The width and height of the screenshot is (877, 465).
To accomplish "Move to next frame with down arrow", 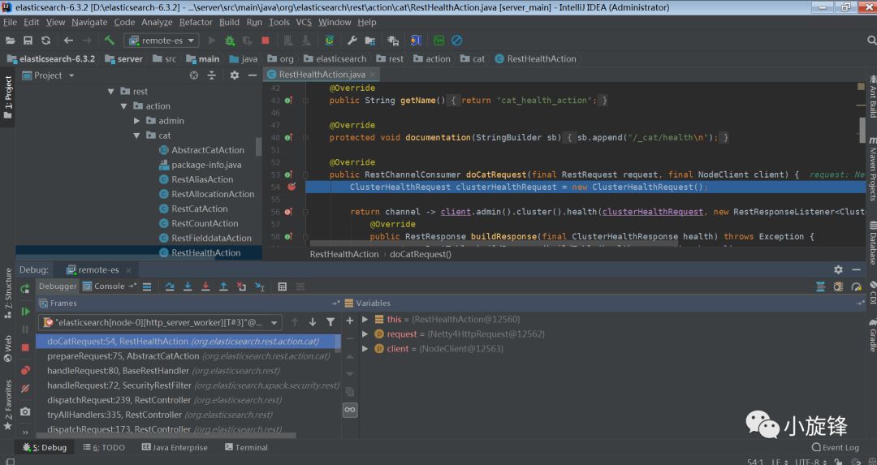I will click(x=312, y=322).
